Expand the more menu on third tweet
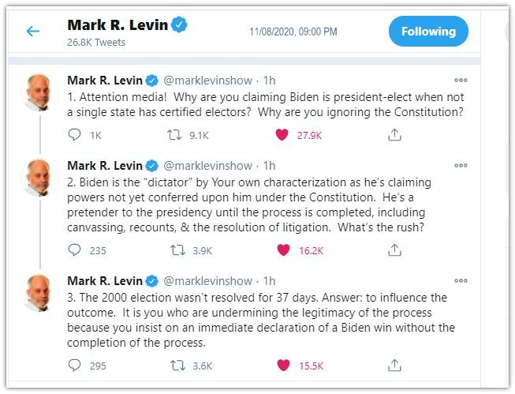Viewport: 515px width, 394px height. click(461, 281)
